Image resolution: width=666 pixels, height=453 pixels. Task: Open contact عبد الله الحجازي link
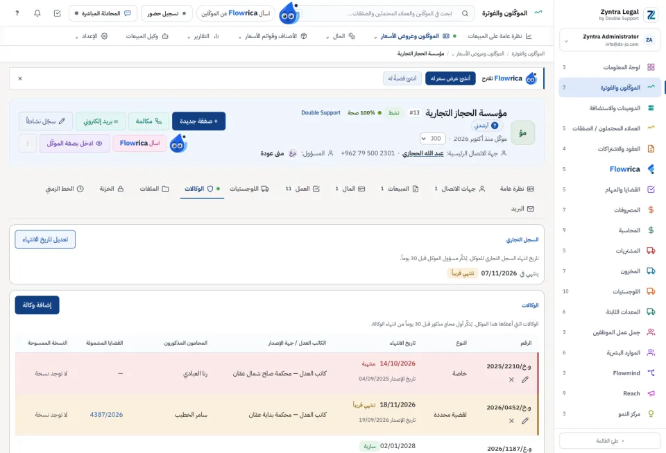point(423,153)
